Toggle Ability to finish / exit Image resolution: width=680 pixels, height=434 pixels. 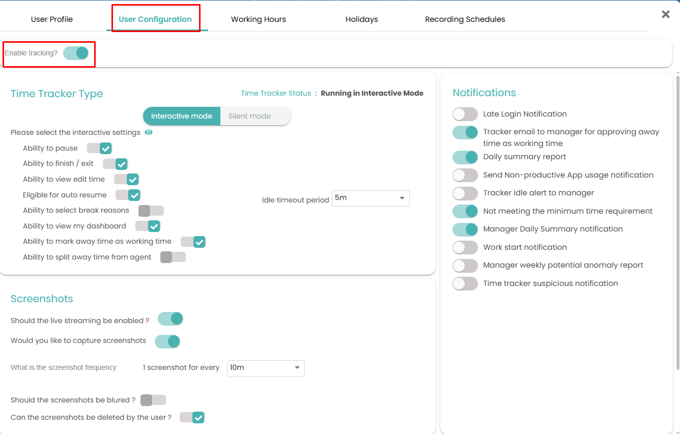(x=115, y=164)
